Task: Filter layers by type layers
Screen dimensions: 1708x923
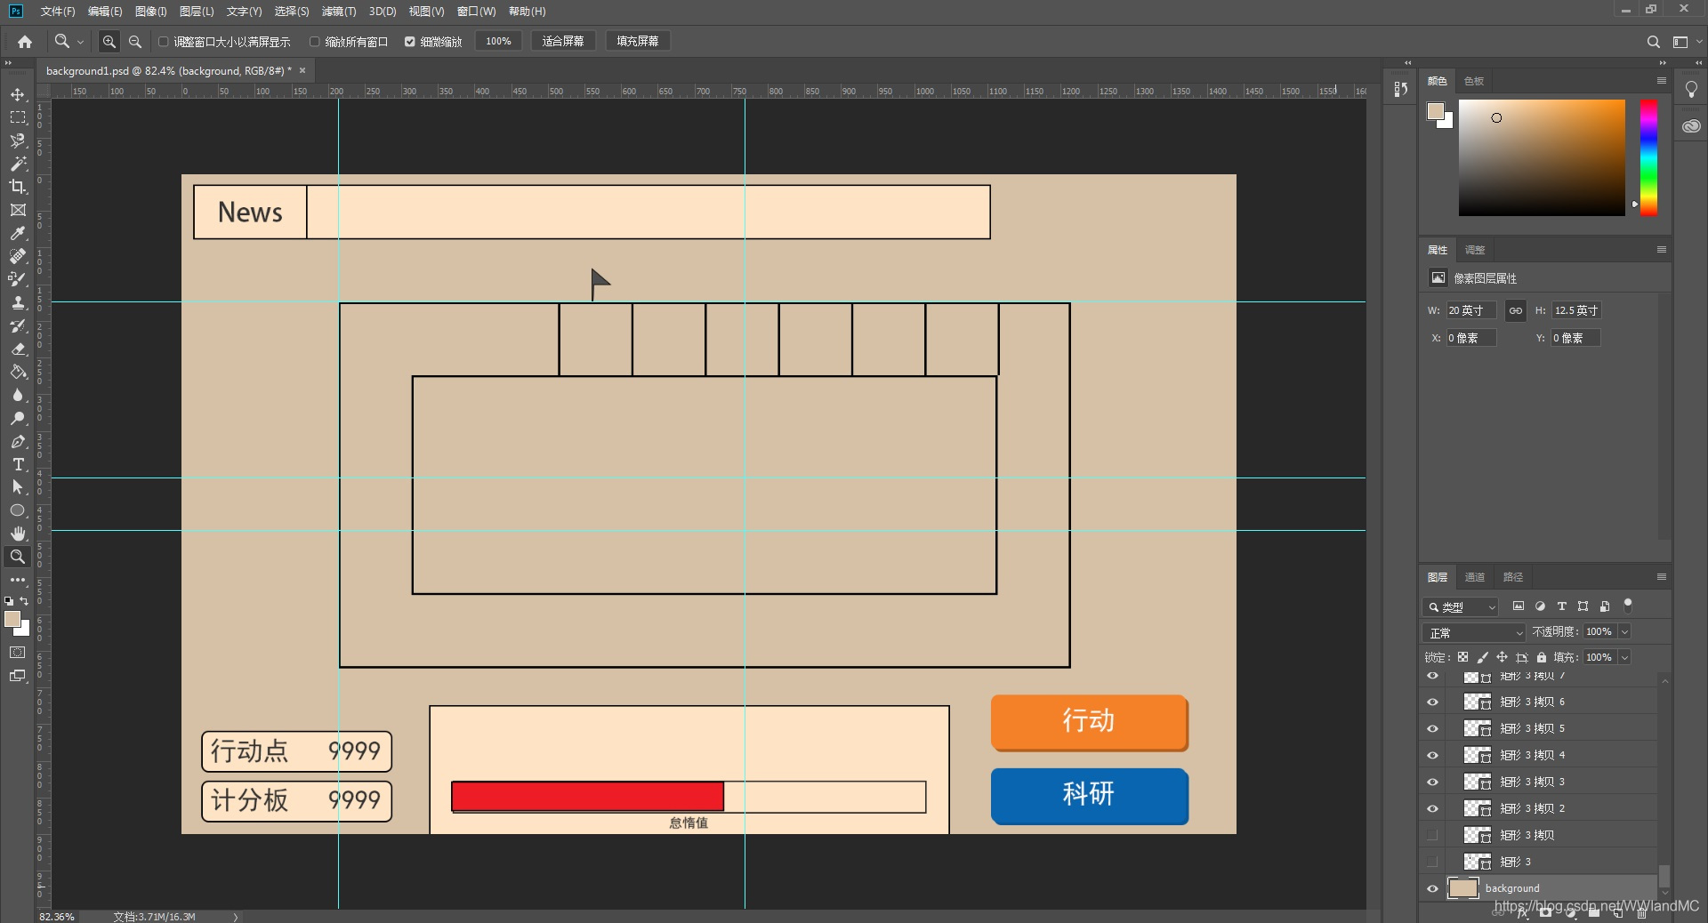Action: 1561,606
